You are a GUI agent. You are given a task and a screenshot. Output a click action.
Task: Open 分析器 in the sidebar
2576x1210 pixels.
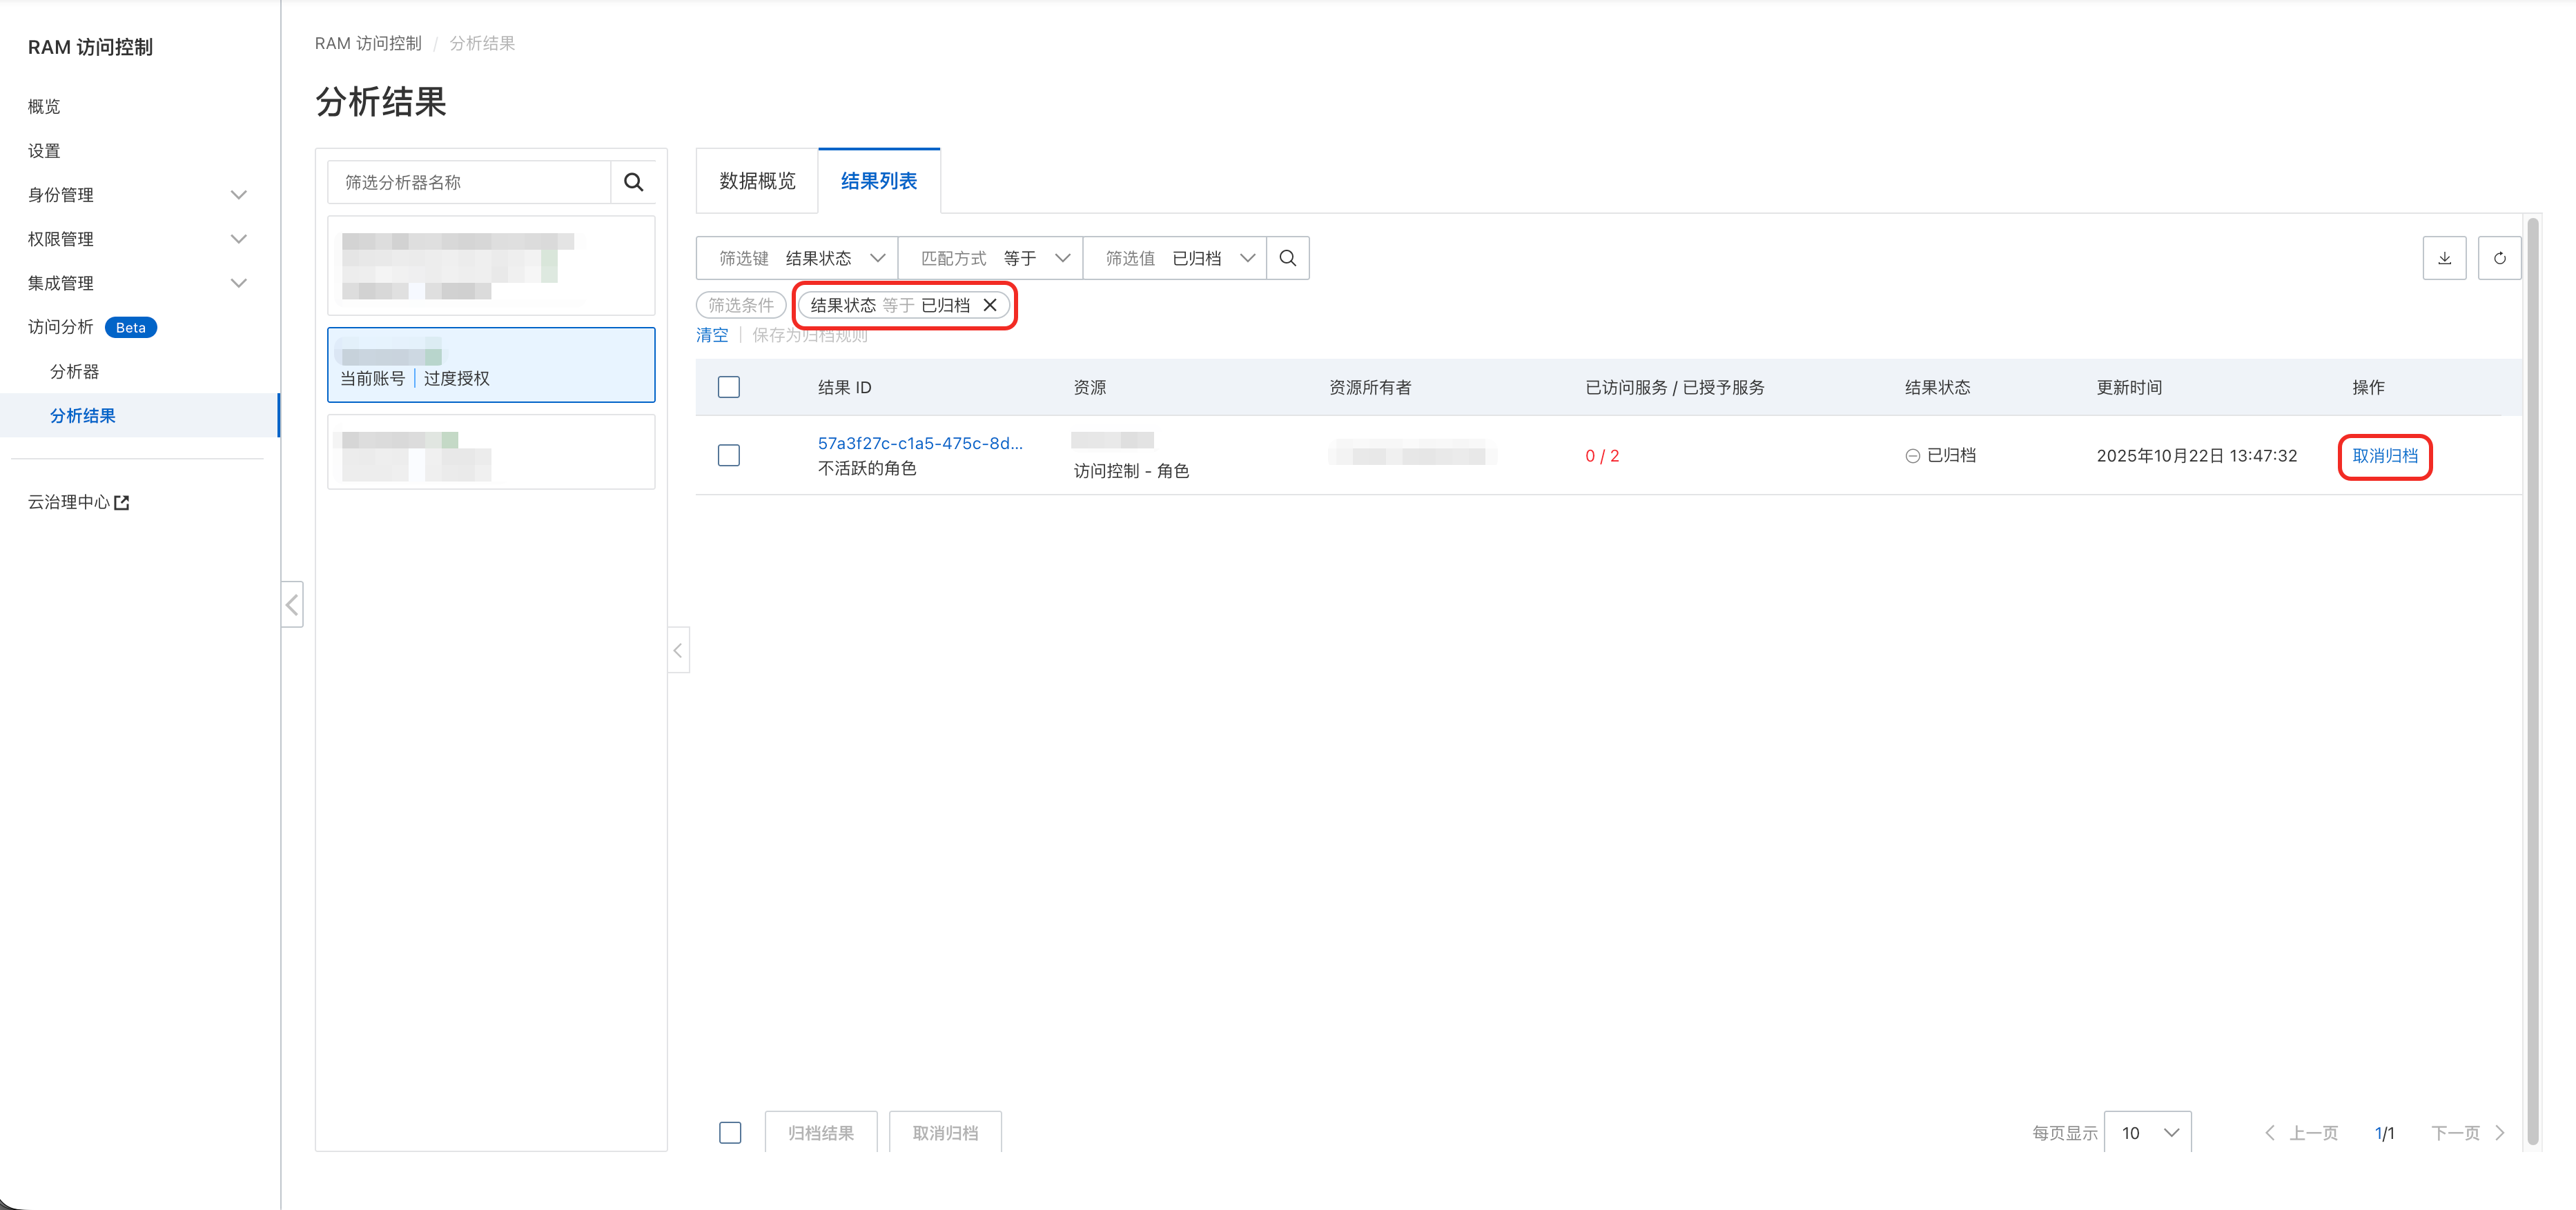tap(74, 370)
